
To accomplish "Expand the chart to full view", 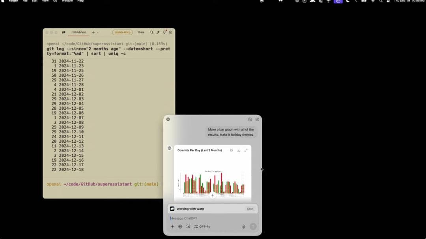I will (x=246, y=150).
